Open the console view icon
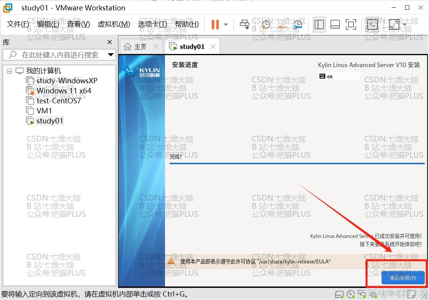The image size is (429, 300). [372, 24]
